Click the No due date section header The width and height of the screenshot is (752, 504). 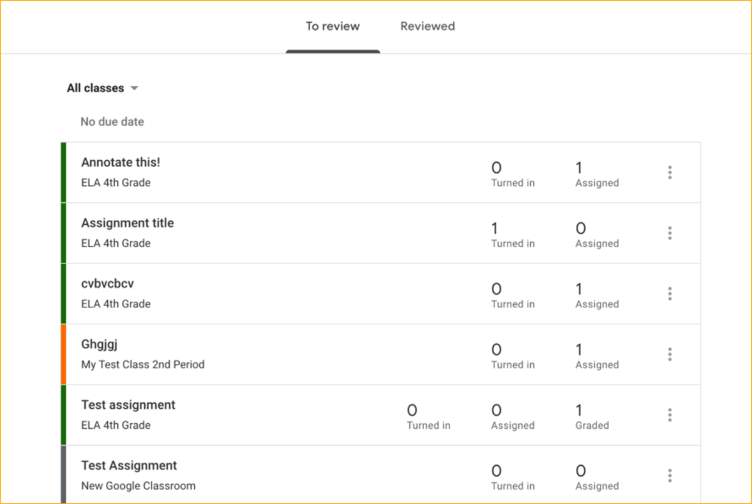pos(112,122)
